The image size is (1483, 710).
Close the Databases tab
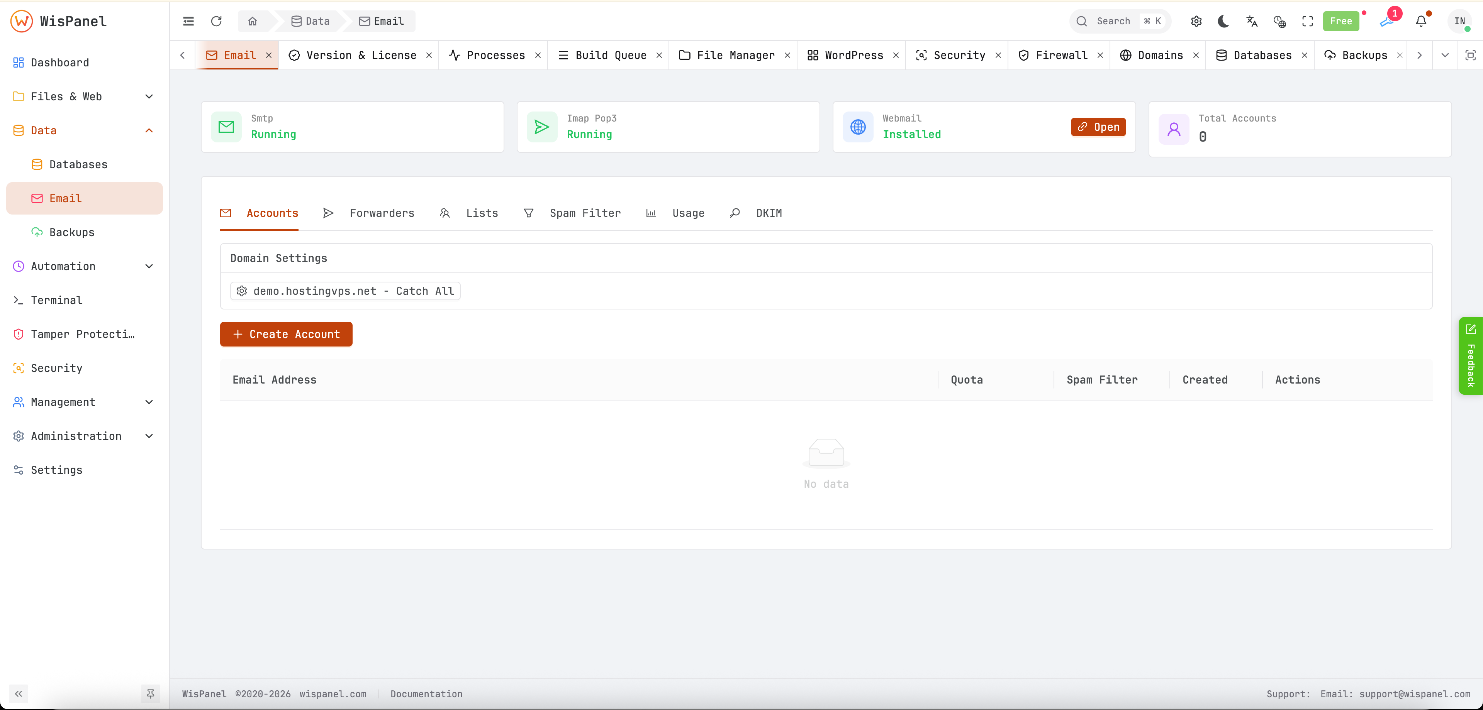point(1305,55)
